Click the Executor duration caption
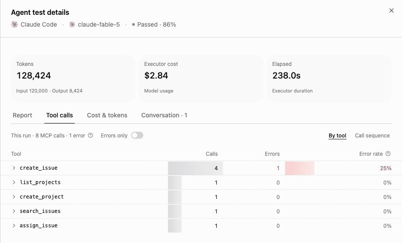The image size is (402, 243). pos(292,91)
